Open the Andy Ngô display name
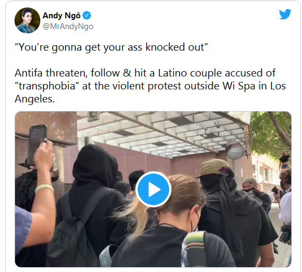Screen dimensions: 302x272 (61, 16)
